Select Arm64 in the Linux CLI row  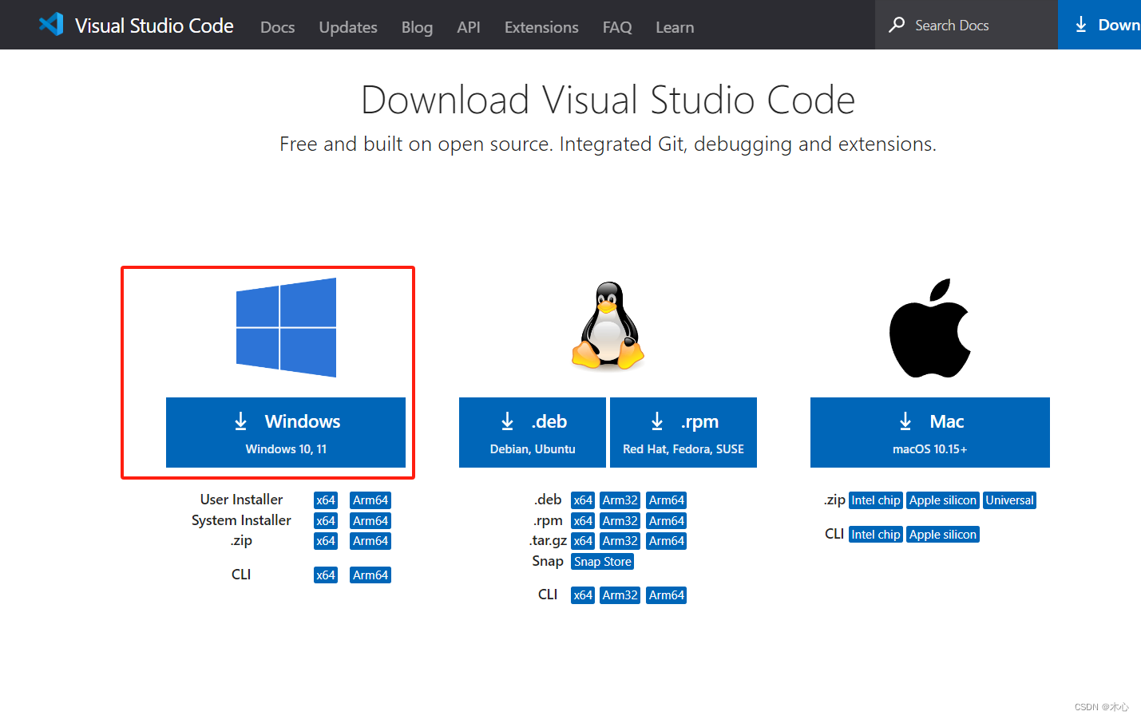(x=667, y=595)
